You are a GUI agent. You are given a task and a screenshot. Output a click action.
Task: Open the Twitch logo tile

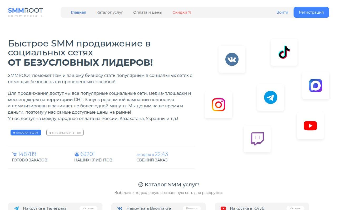(257, 139)
